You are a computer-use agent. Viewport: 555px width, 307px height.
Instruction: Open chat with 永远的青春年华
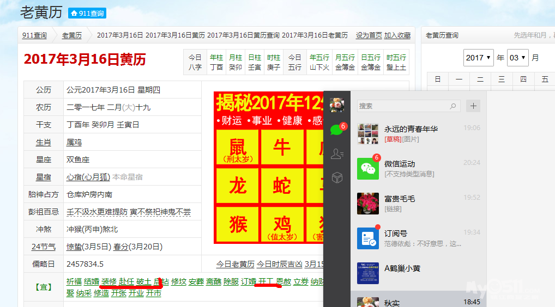pos(411,129)
